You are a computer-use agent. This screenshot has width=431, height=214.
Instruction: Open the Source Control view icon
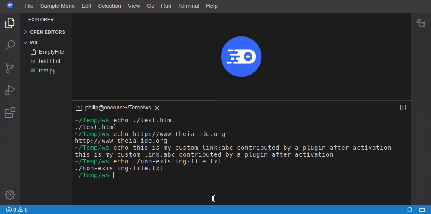tap(10, 68)
